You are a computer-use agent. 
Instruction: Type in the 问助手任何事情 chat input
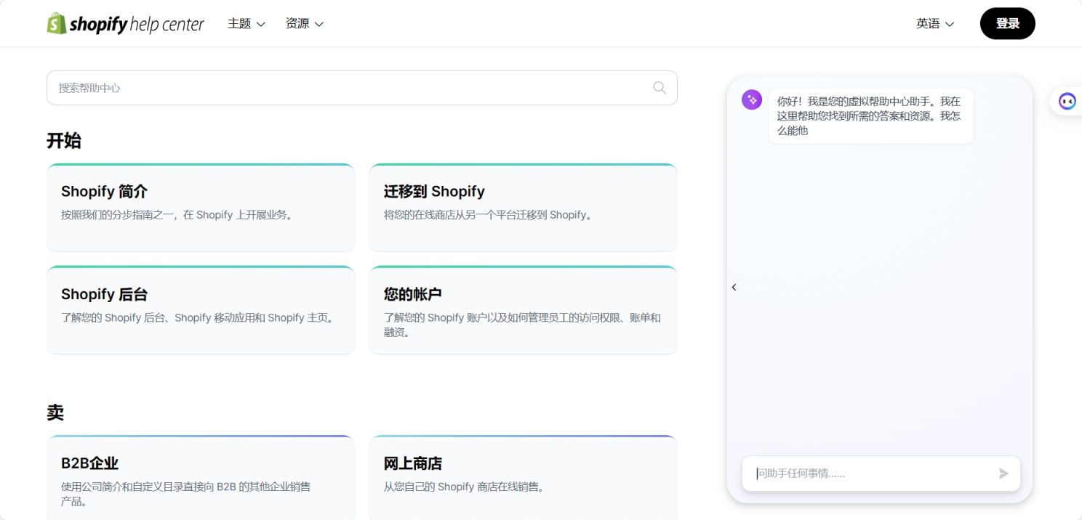click(x=873, y=474)
